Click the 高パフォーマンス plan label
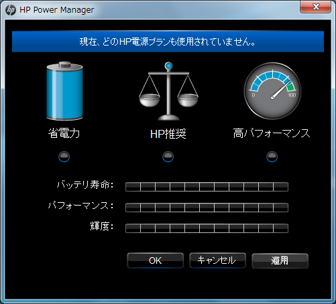The image size is (336, 304). tap(272, 133)
